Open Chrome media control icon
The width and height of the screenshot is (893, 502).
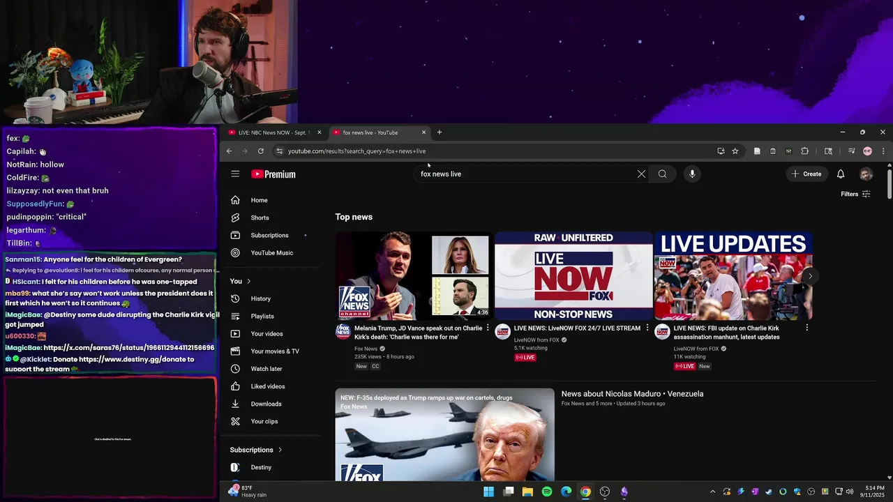pyautogui.click(x=851, y=151)
